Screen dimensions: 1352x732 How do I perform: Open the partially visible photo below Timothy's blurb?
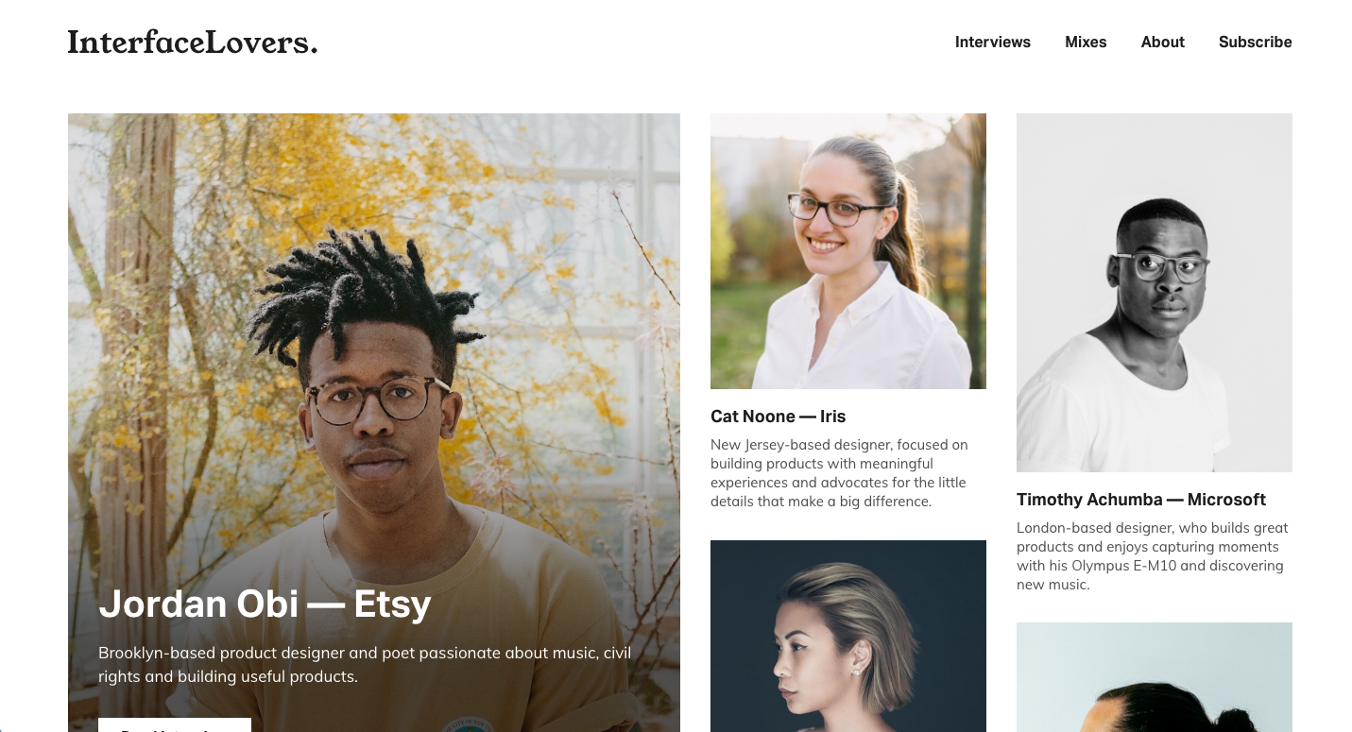click(1155, 677)
